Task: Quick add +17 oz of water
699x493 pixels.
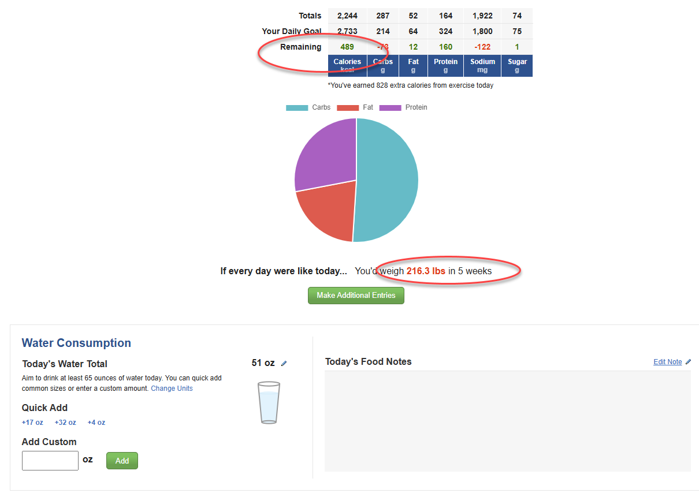Action: click(32, 423)
